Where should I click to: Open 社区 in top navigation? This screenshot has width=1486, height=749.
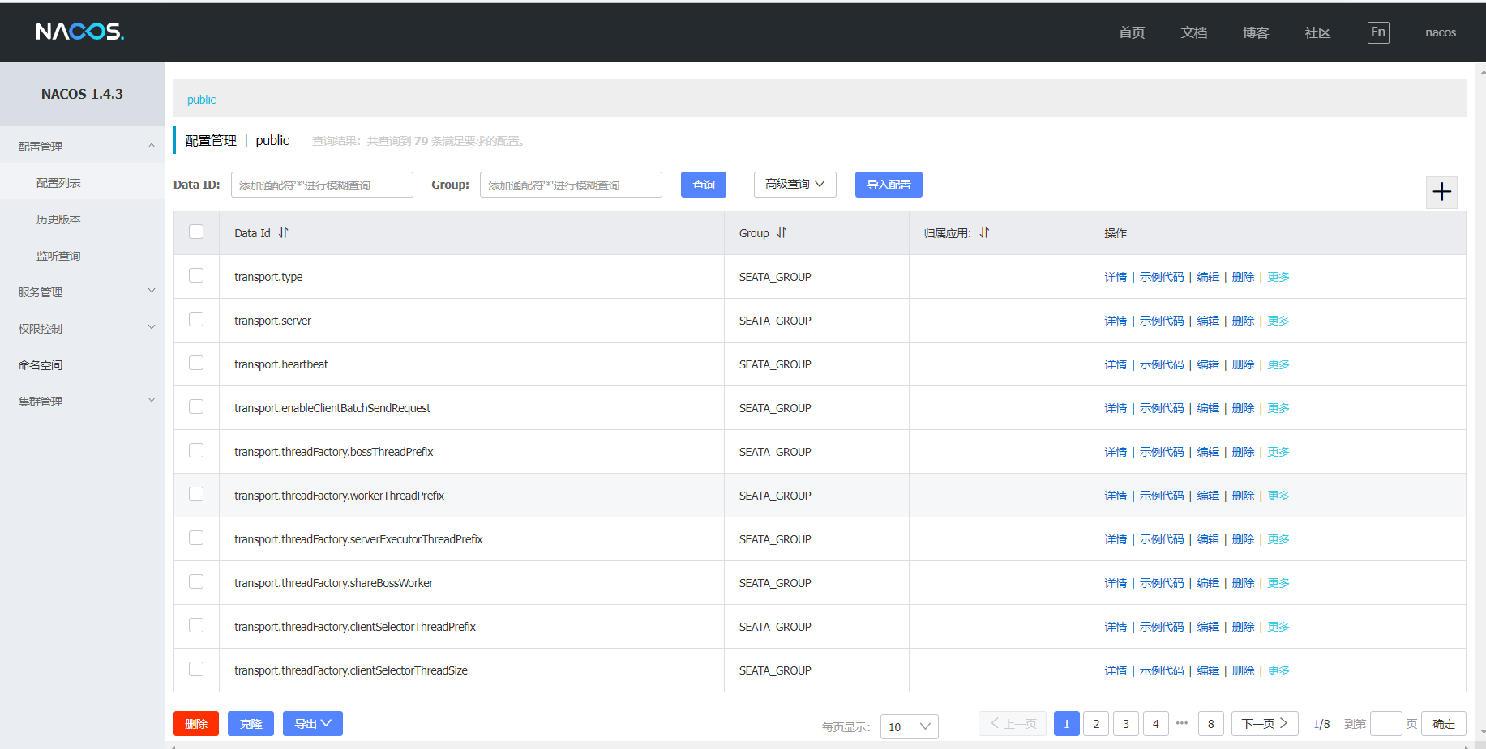(1317, 32)
